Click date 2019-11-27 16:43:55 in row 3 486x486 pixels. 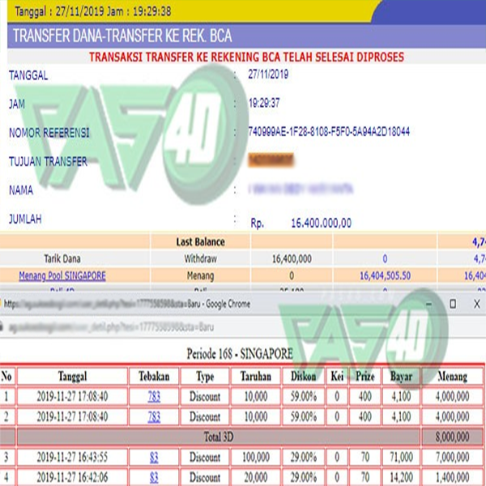tap(73, 457)
